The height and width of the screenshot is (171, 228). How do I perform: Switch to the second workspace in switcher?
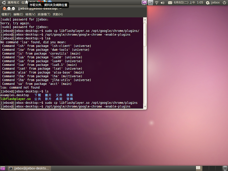coord(206,168)
